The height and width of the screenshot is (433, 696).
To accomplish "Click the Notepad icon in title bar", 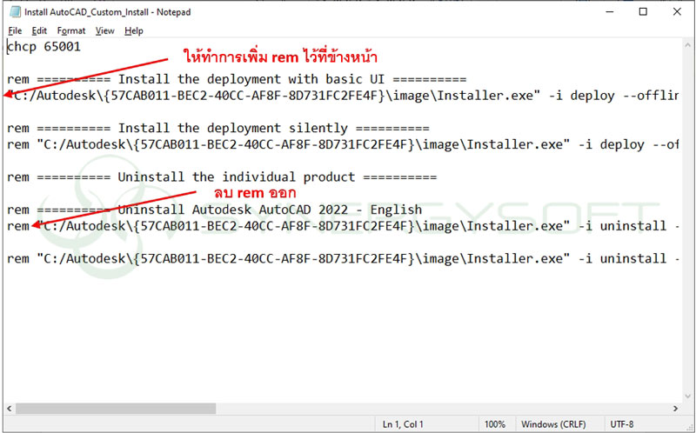I will click(x=15, y=12).
